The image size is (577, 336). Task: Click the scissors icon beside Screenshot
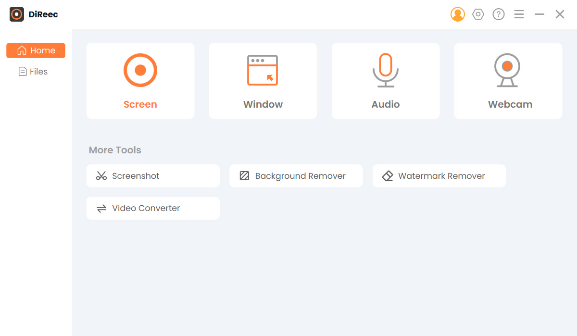pyautogui.click(x=101, y=176)
